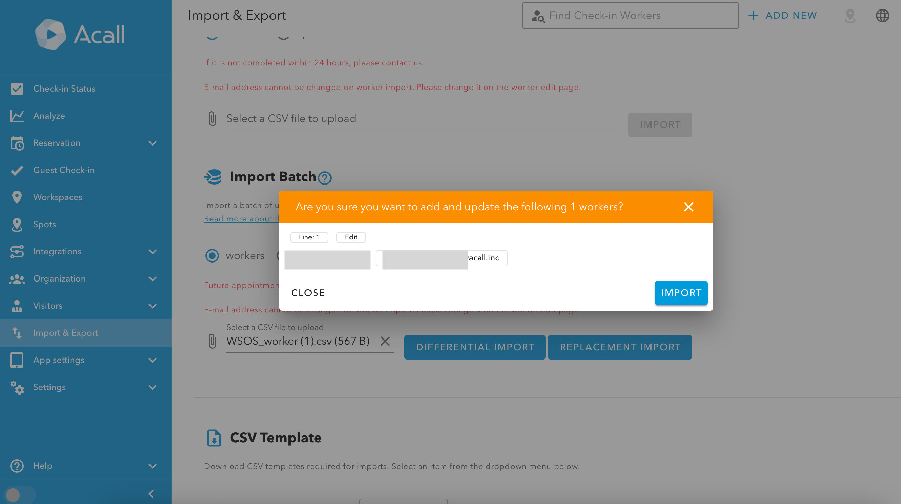901x504 pixels.
Task: Remove the selected WSOS_worker CSV file
Action: (385, 341)
